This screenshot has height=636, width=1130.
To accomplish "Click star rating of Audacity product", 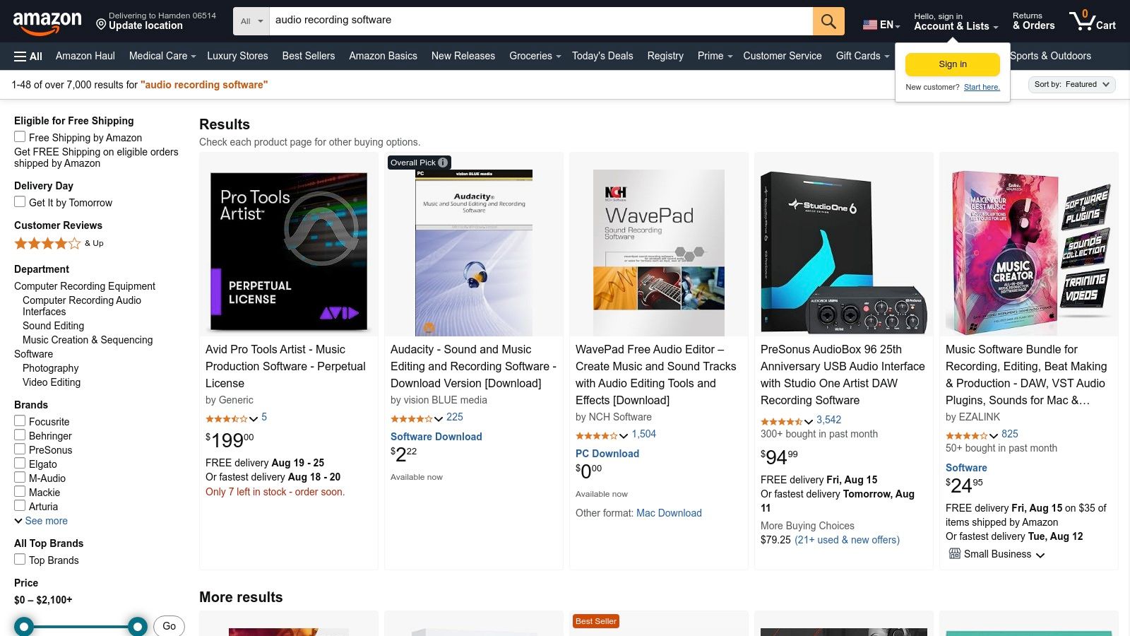I will pos(417,418).
